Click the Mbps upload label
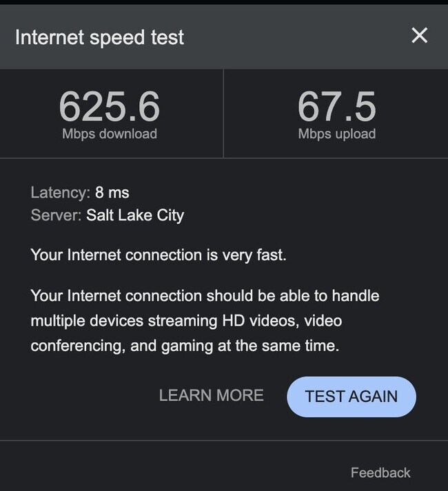The width and height of the screenshot is (448, 491). (x=337, y=134)
